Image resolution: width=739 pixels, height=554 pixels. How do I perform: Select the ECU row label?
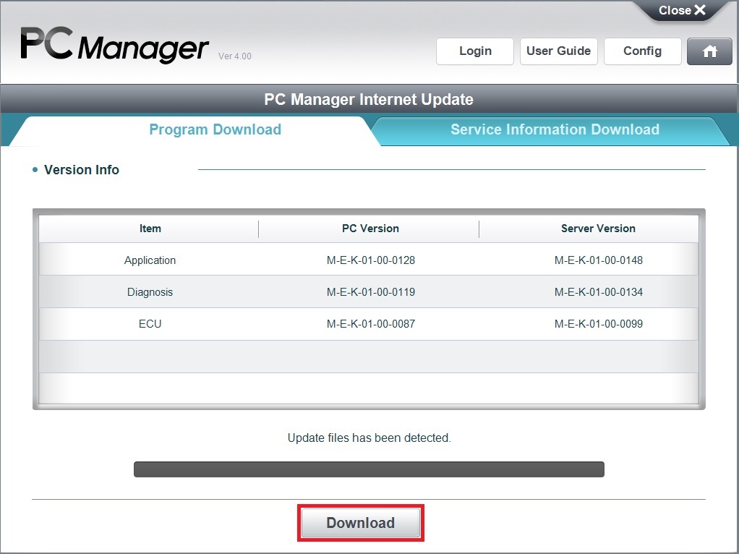[150, 324]
